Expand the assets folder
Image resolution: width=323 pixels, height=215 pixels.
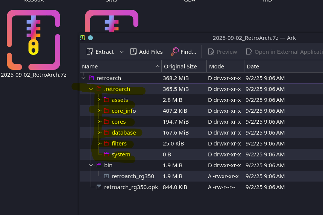coord(99,100)
